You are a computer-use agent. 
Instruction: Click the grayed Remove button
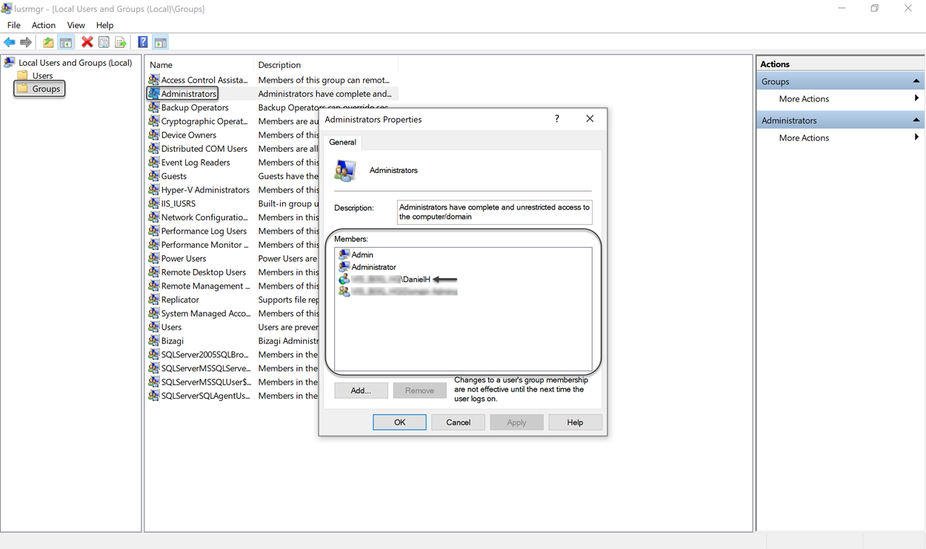(x=419, y=391)
